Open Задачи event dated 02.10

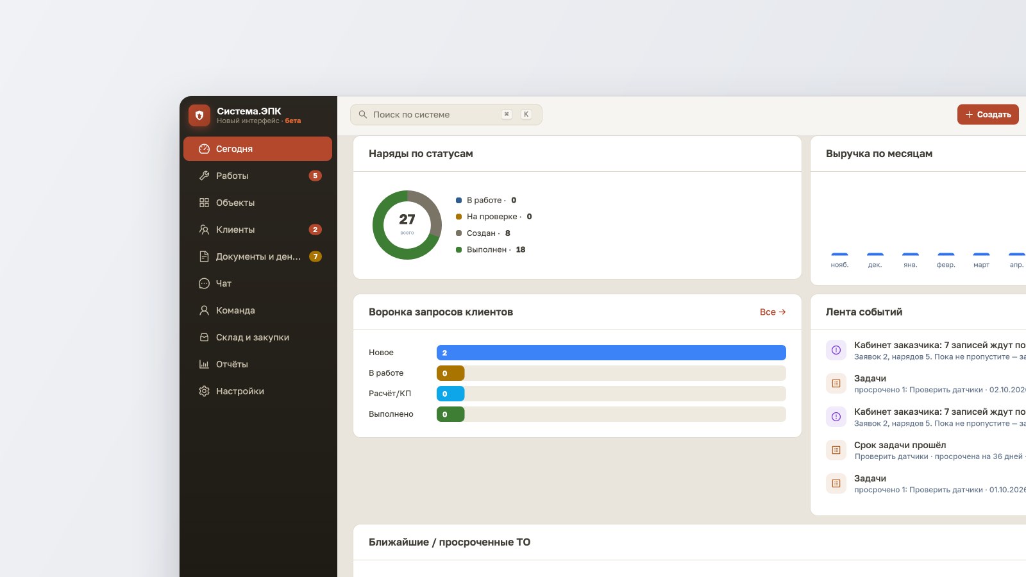click(926, 383)
